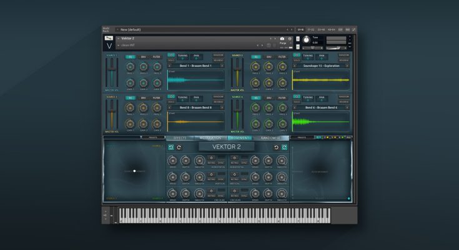Open Bend 8 - Braaam Bend 8 sample selector
459x250 pixels.
pos(195,107)
